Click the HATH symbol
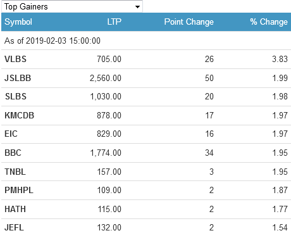 coord(15,209)
